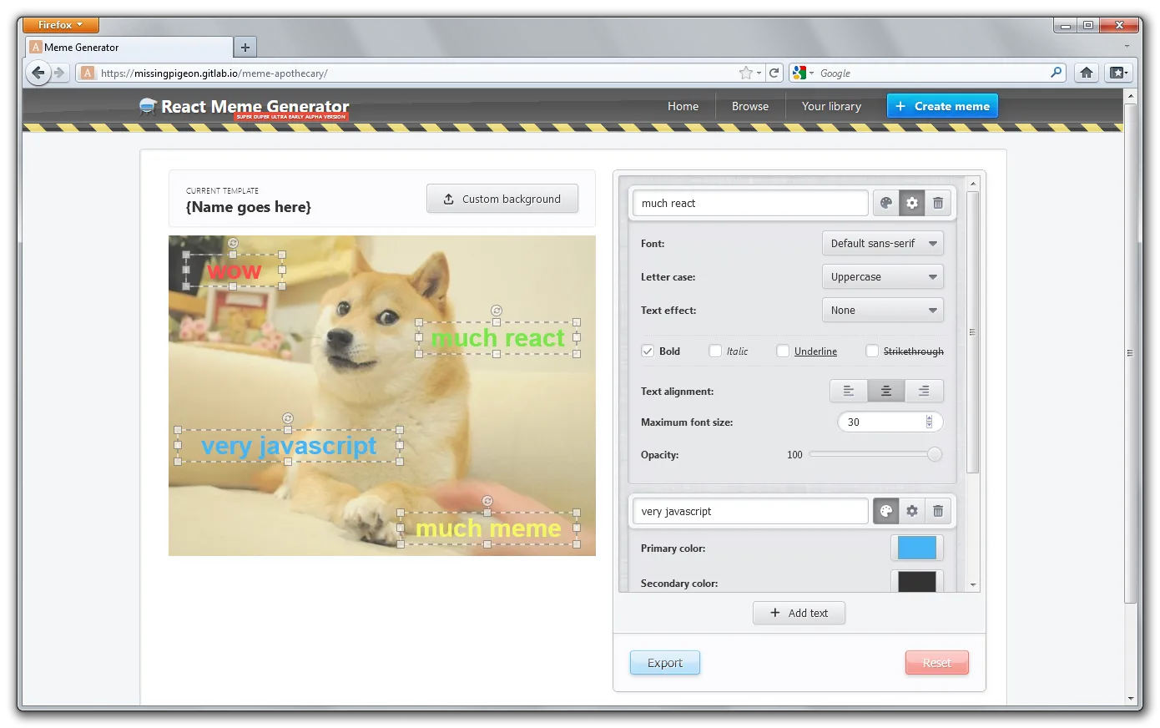Delete the 'very javascript' text layer
This screenshot has width=1160, height=728.
coord(938,511)
